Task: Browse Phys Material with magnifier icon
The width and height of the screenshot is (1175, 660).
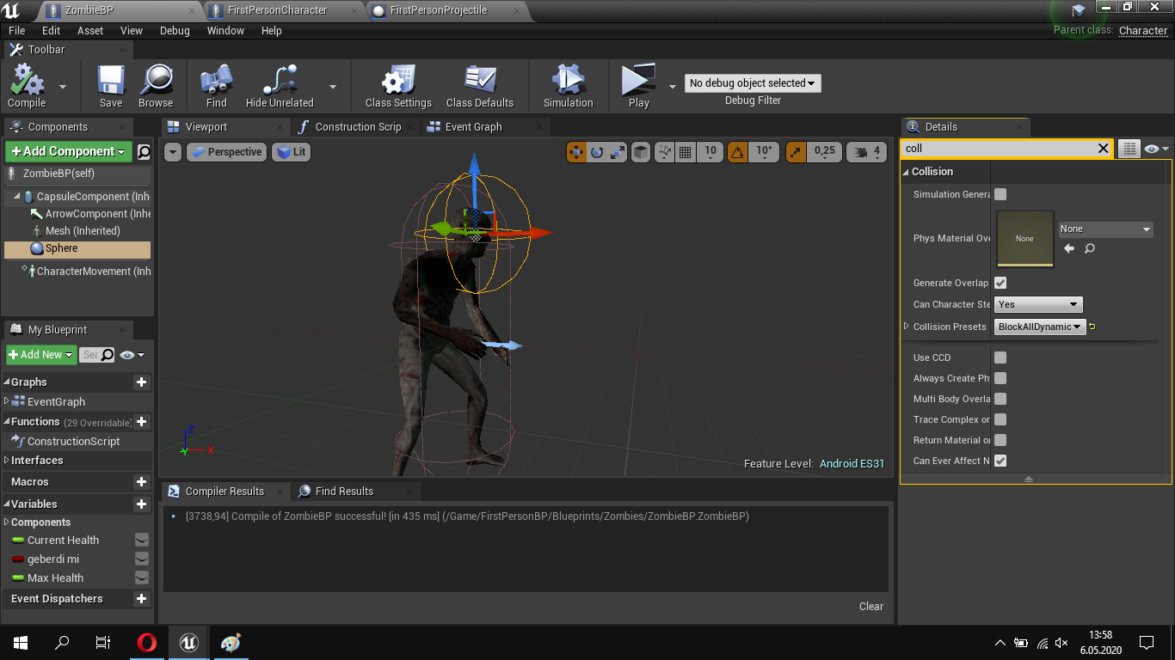Action: pos(1090,248)
